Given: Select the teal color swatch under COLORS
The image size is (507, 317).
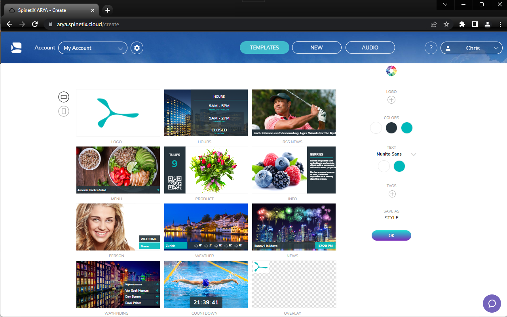Looking at the screenshot, I should click(x=407, y=128).
